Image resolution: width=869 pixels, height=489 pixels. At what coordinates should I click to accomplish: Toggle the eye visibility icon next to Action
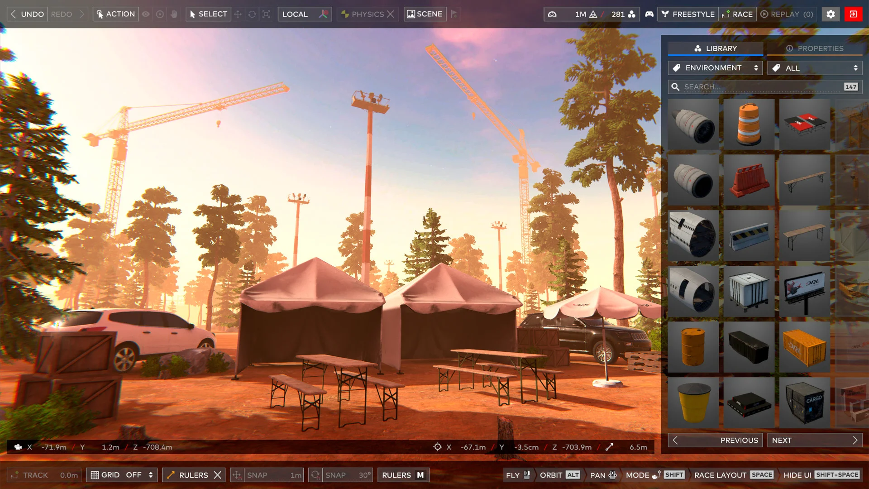146,14
